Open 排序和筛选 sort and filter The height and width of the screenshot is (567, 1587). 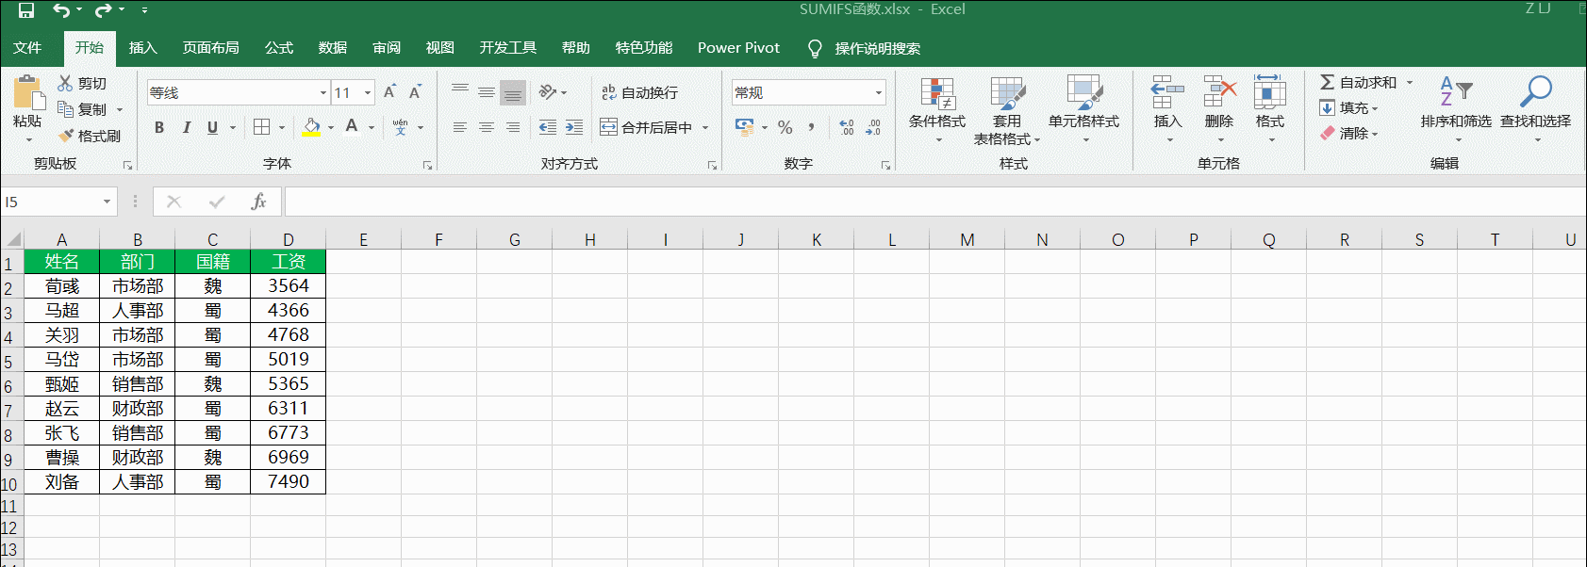[x=1456, y=110]
